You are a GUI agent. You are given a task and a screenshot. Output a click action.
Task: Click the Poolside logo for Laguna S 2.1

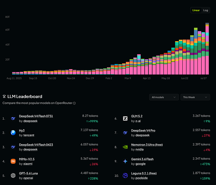pos(125,175)
